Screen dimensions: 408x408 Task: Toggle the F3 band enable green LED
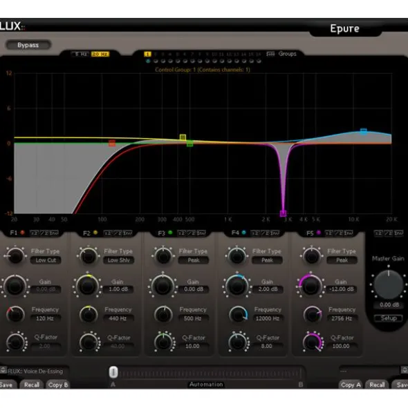pos(170,233)
